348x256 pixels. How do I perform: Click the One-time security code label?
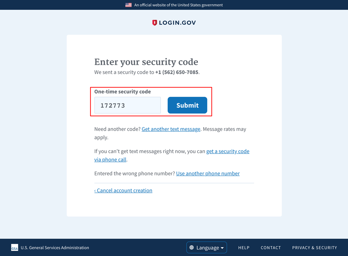[x=122, y=92]
